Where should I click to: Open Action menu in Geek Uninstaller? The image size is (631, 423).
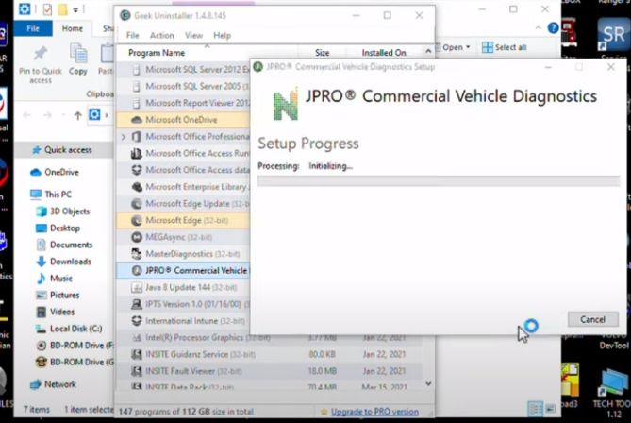(162, 36)
